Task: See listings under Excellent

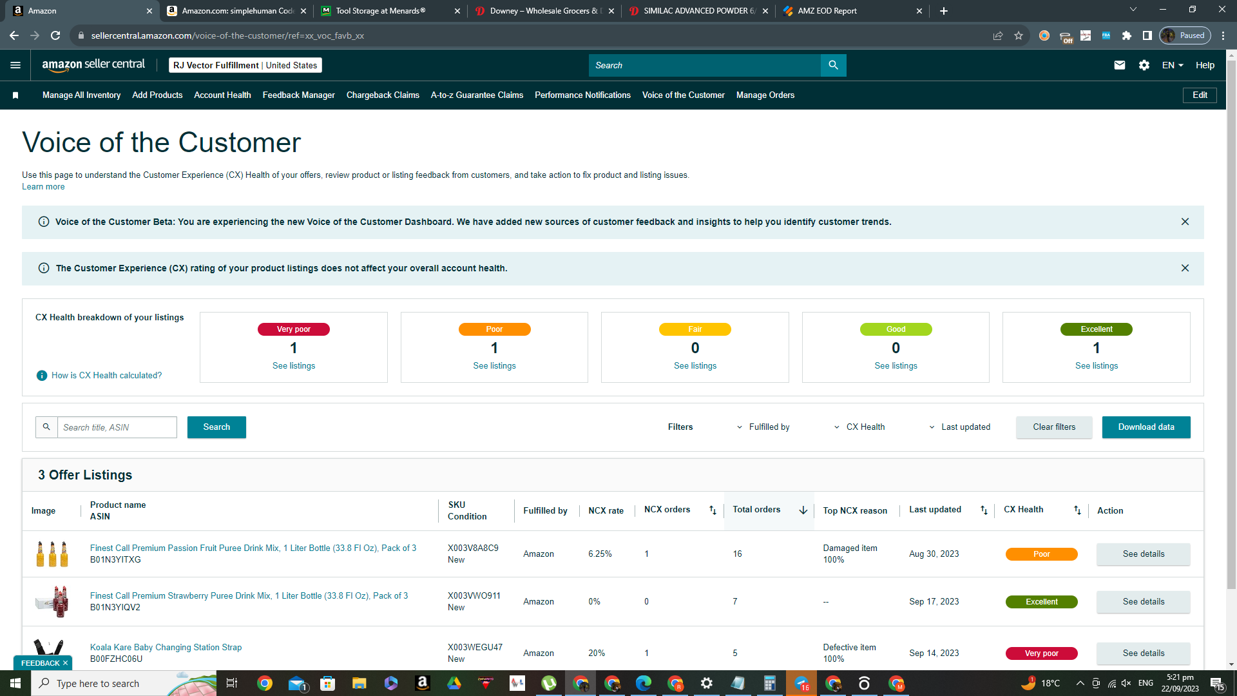Action: [x=1097, y=366]
